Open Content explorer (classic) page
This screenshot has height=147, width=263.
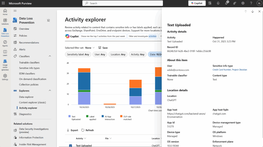click(x=32, y=102)
